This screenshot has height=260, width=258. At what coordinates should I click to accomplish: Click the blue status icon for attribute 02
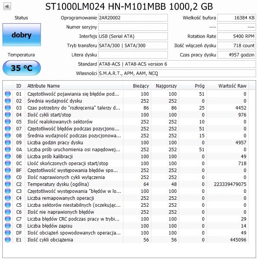(x=8, y=101)
